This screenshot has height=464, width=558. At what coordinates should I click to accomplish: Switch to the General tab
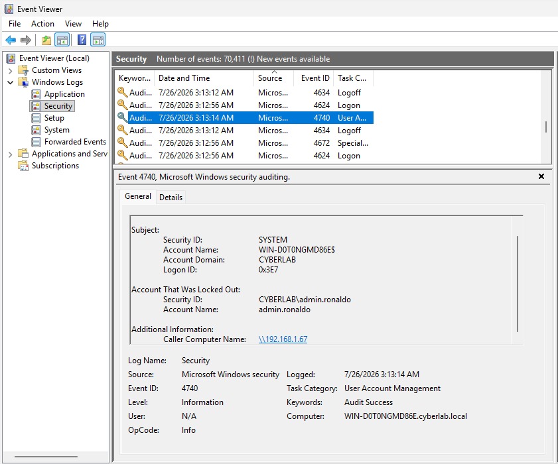point(138,196)
